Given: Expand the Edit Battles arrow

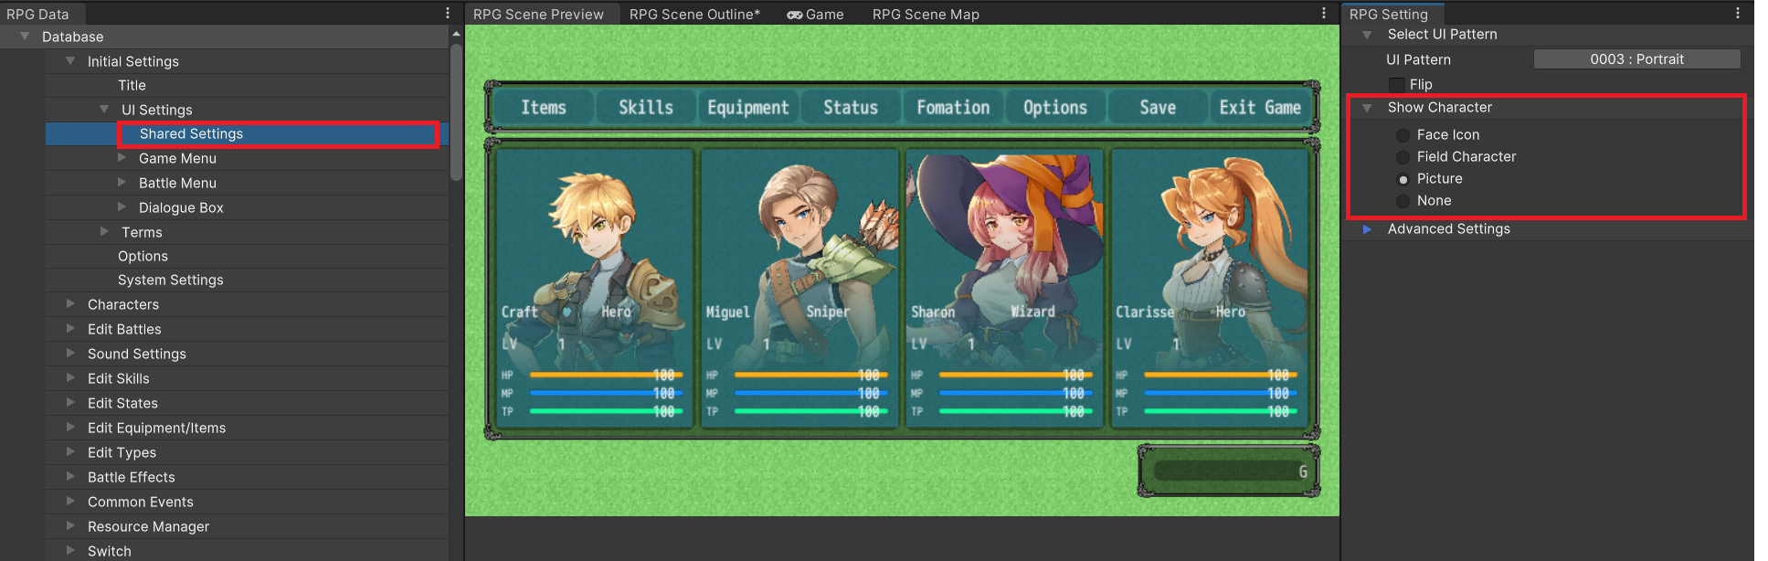Looking at the screenshot, I should click(x=70, y=329).
